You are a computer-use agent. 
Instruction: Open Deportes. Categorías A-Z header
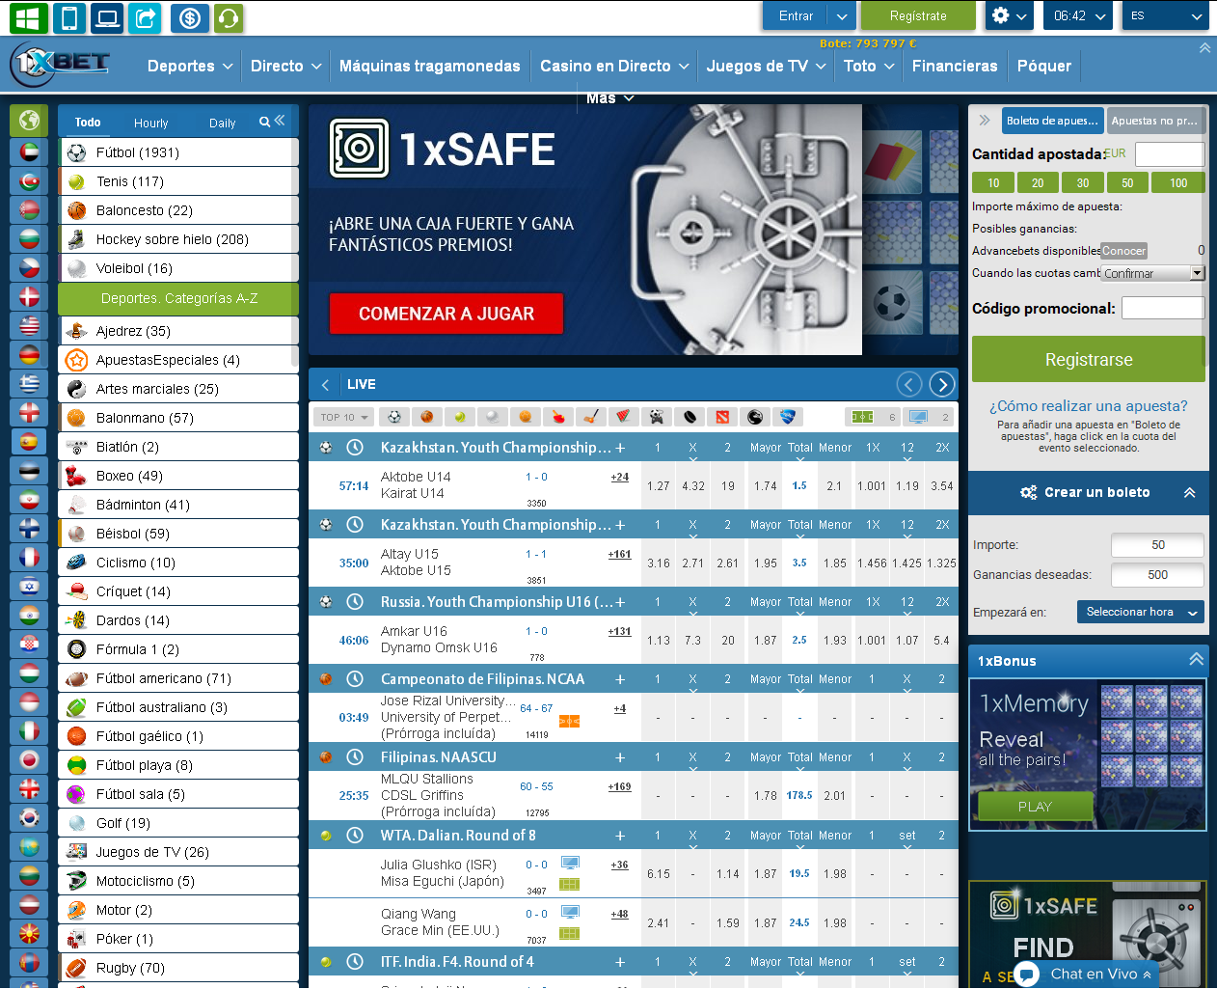(177, 298)
